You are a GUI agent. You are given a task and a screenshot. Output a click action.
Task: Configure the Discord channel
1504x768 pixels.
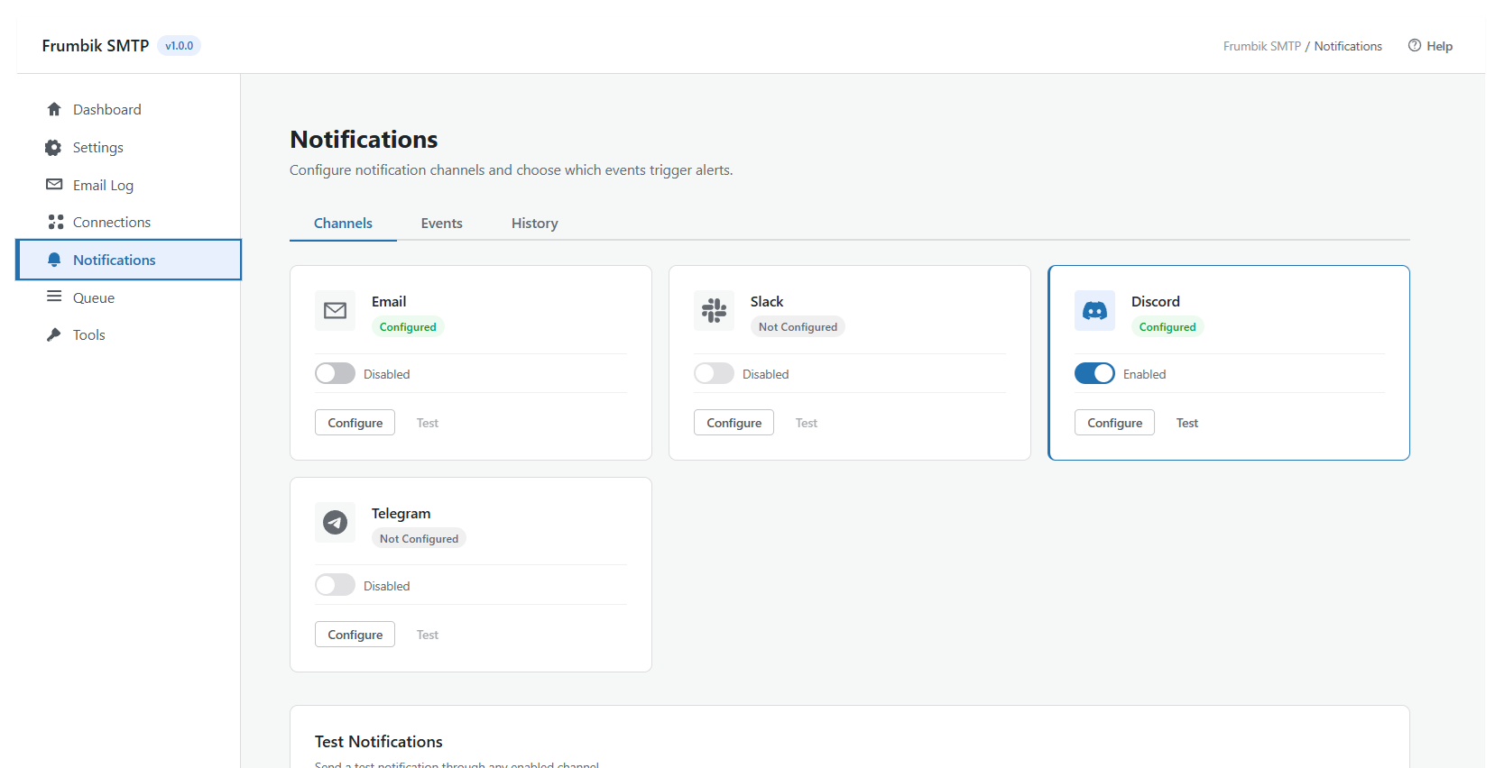pos(1114,423)
